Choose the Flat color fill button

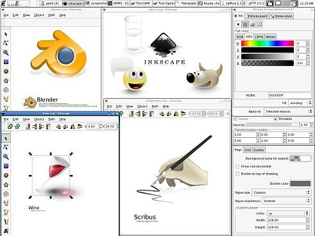pyautogui.click(x=245, y=24)
